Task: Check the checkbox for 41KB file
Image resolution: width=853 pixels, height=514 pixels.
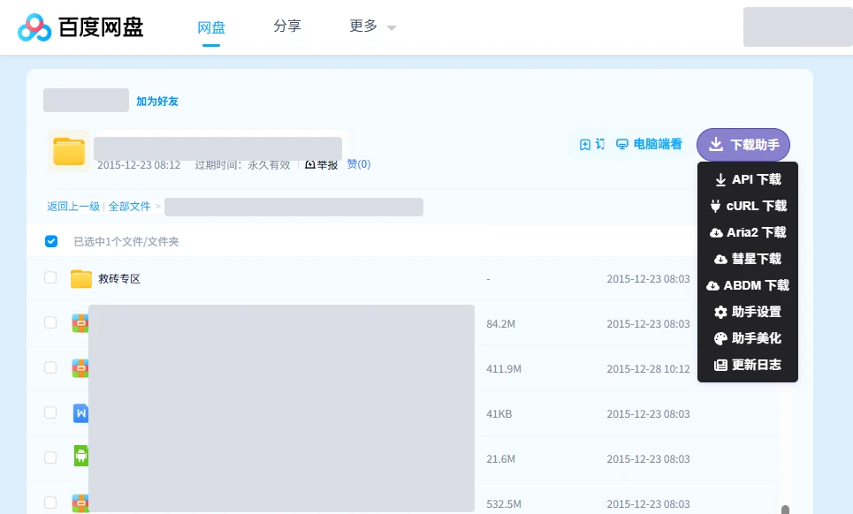Action: (50, 413)
